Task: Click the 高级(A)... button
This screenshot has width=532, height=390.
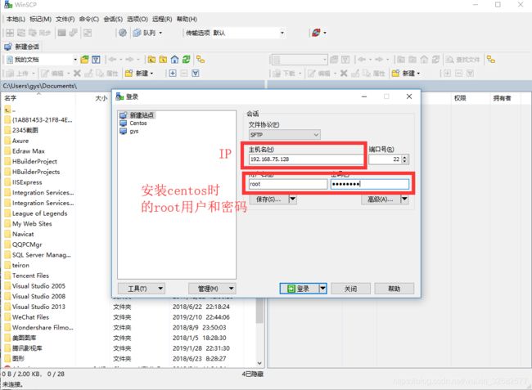Action: (x=381, y=199)
